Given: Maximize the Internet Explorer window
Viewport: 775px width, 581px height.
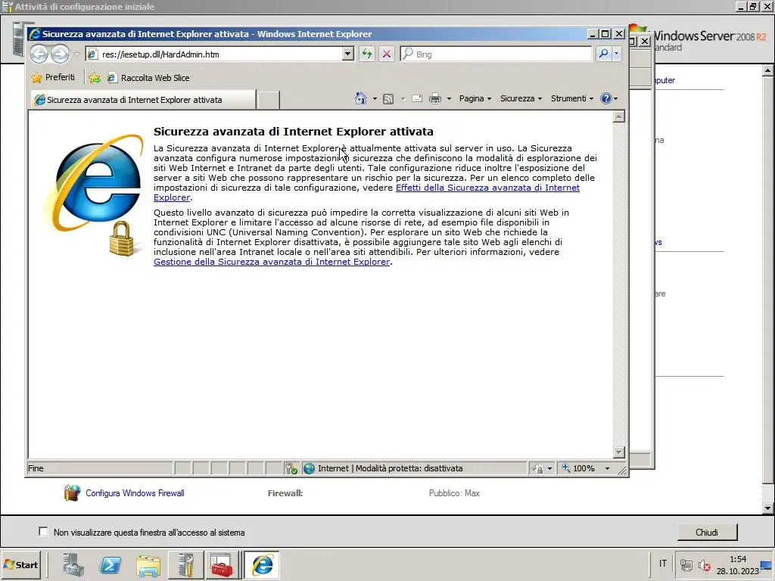Looking at the screenshot, I should point(605,33).
